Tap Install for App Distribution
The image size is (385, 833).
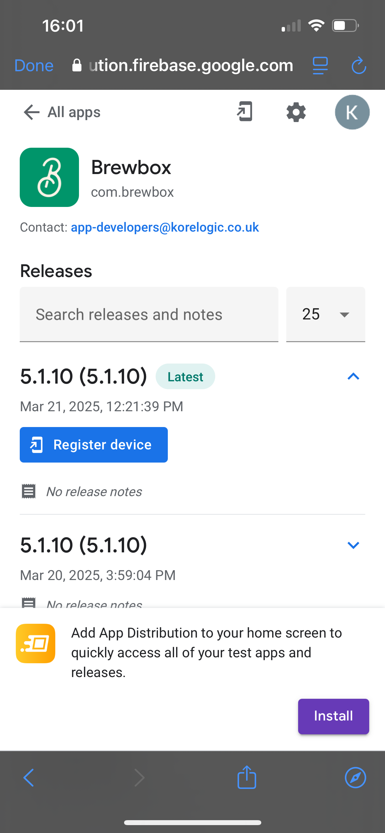(333, 716)
